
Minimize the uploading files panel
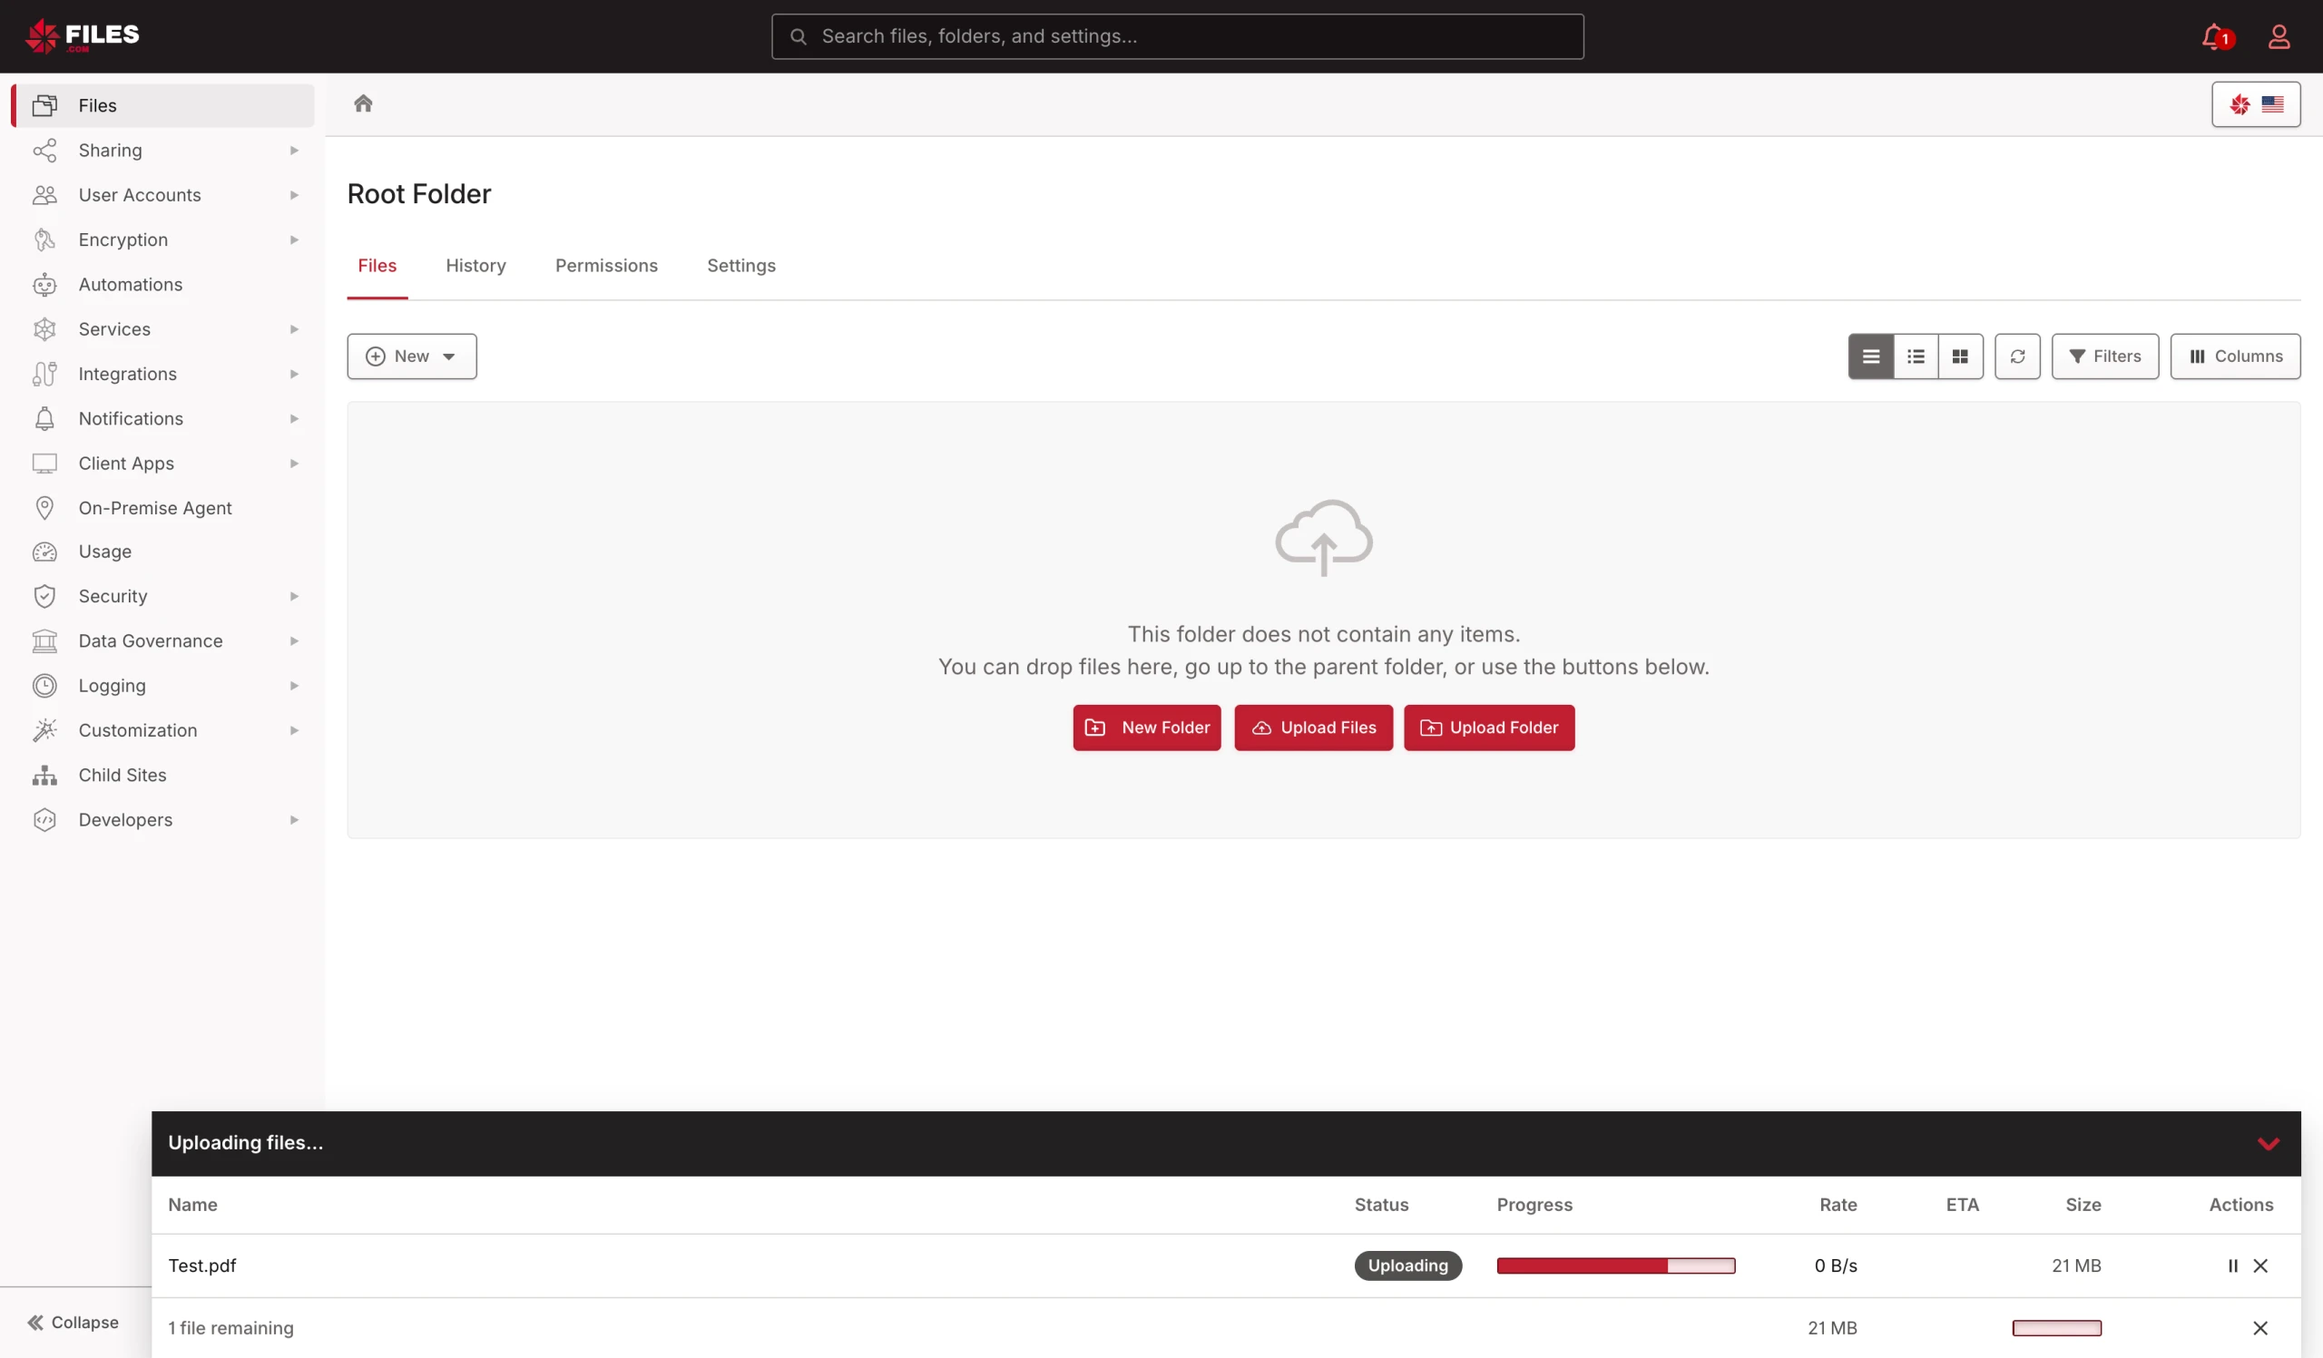coord(2269,1143)
